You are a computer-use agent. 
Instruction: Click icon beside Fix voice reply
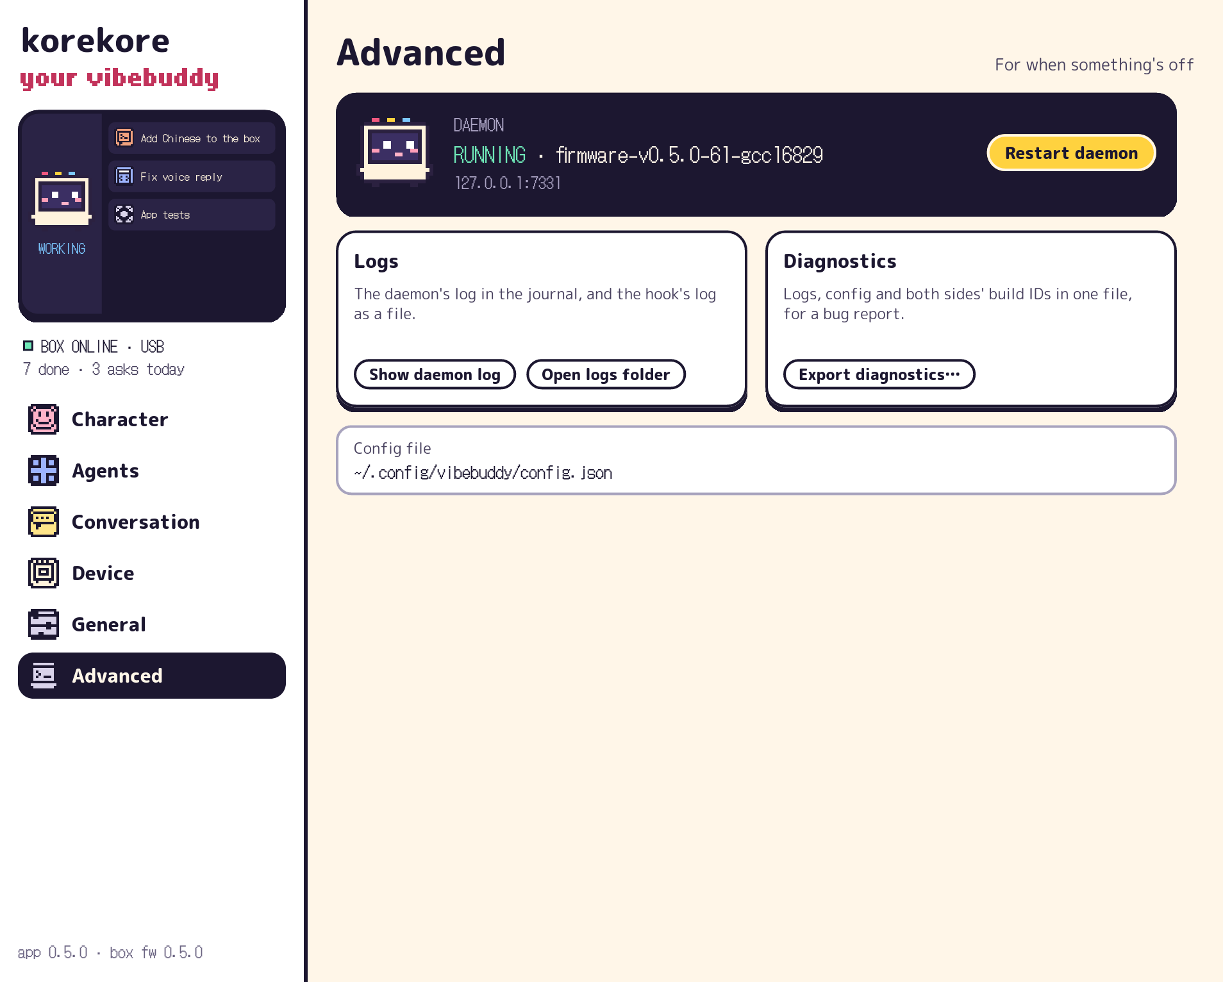(x=124, y=176)
